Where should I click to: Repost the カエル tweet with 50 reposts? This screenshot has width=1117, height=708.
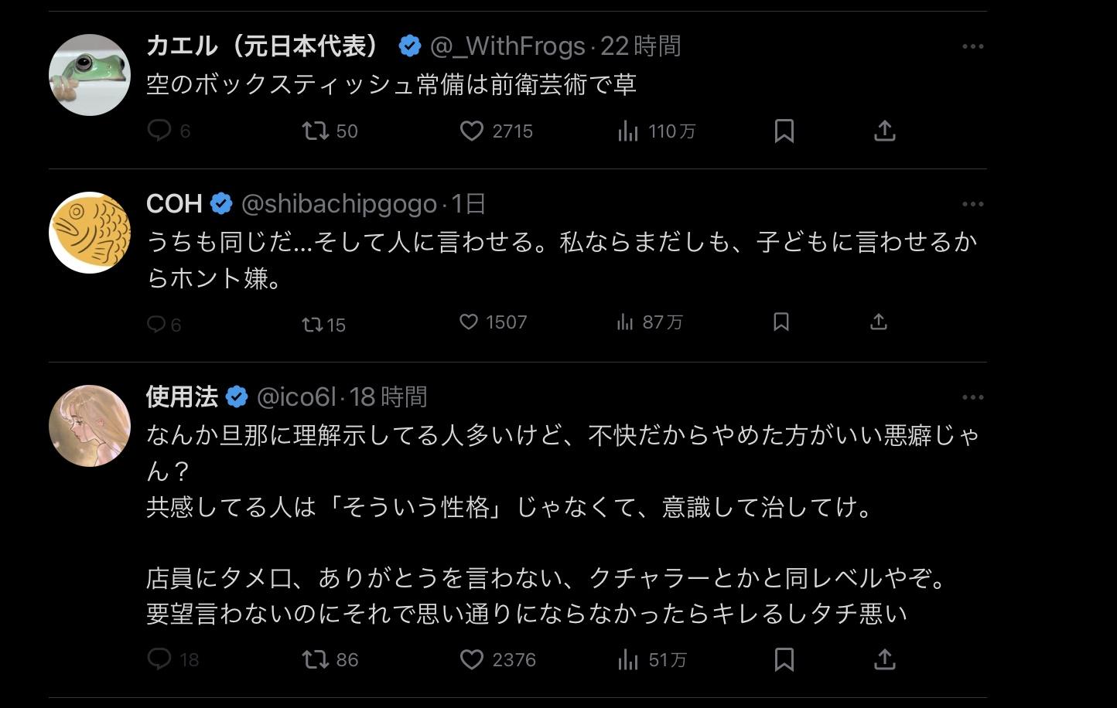click(x=316, y=131)
